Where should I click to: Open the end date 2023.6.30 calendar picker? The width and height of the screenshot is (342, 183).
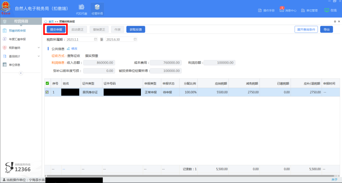(135, 40)
